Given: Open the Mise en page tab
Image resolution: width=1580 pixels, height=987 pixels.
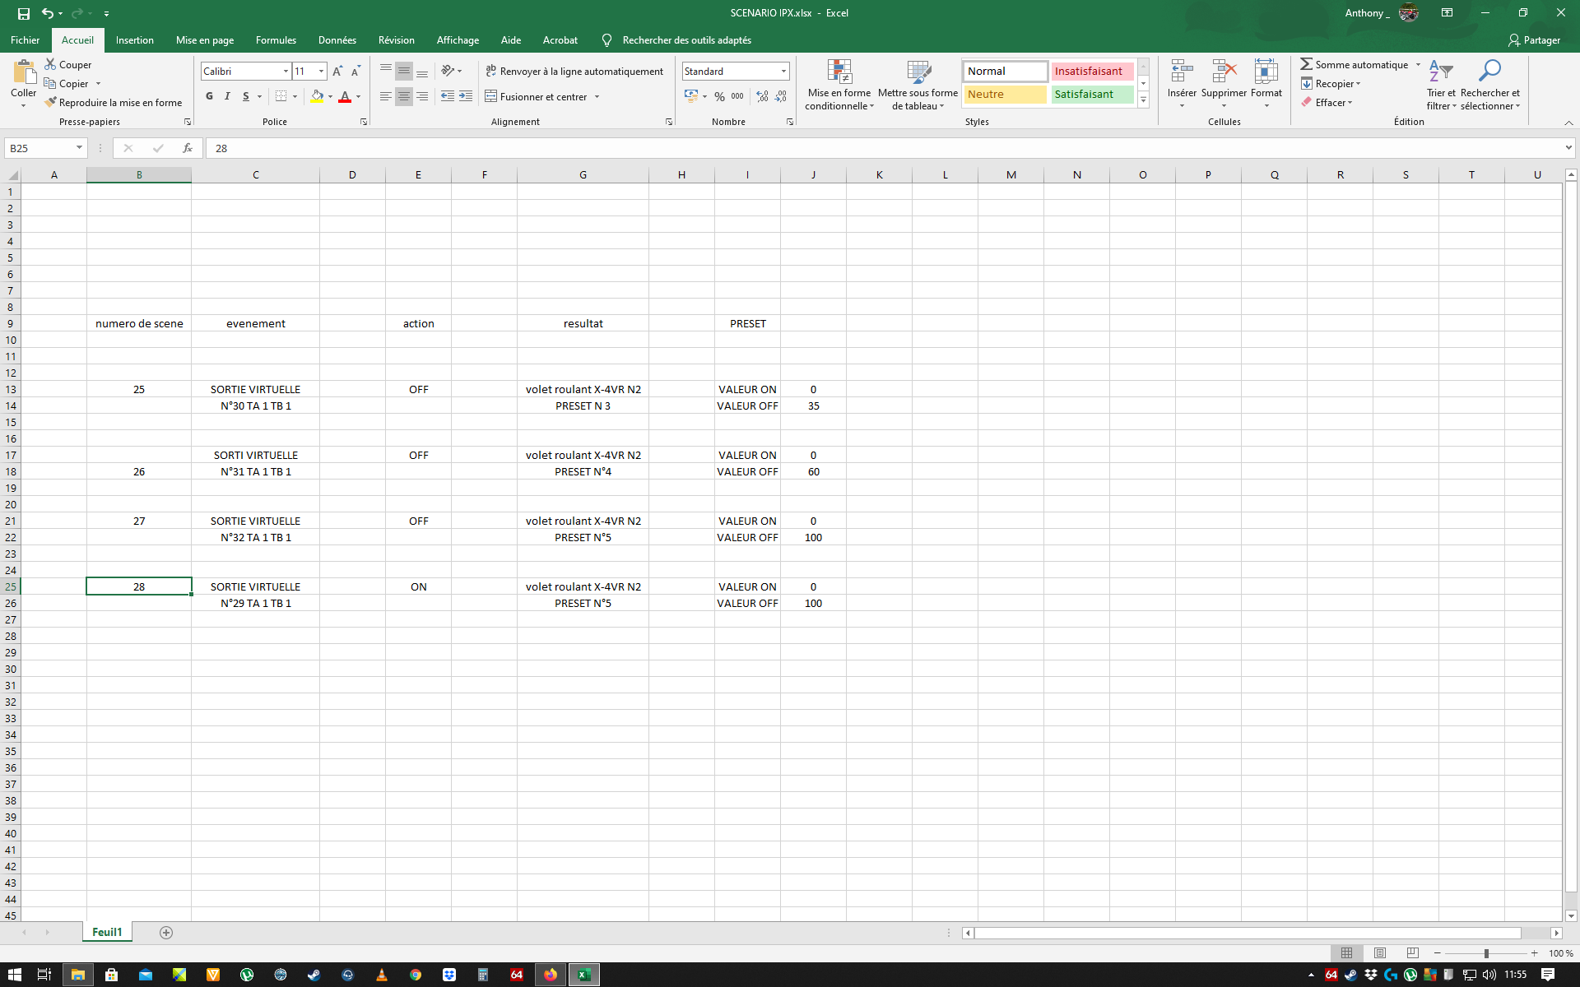Looking at the screenshot, I should tap(204, 40).
